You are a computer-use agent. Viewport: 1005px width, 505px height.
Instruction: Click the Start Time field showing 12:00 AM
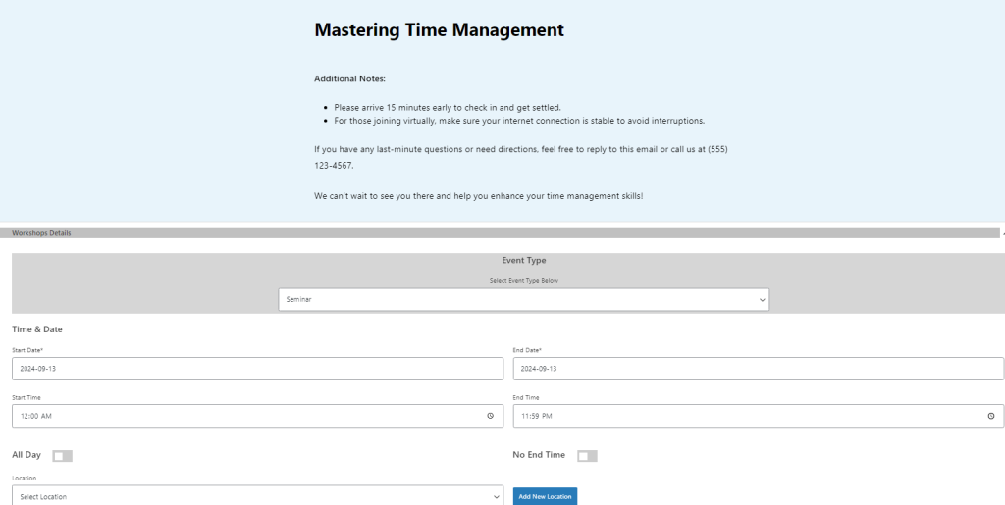point(258,416)
